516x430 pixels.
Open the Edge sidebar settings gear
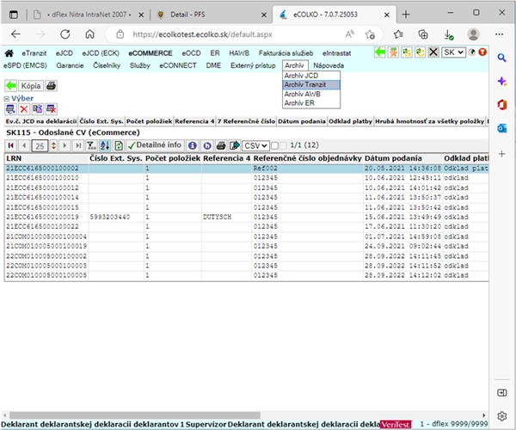pos(502,416)
